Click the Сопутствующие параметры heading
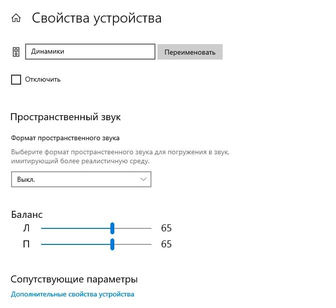336x308 pixels. 74,279
